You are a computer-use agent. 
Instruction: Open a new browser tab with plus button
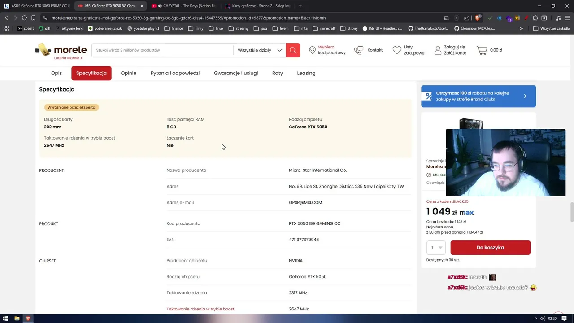coord(300,6)
